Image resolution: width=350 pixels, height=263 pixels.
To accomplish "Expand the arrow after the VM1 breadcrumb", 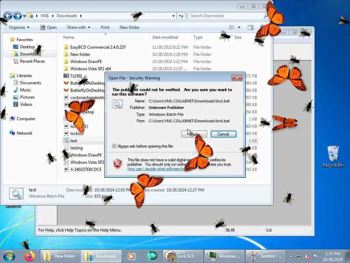I will click(x=53, y=16).
